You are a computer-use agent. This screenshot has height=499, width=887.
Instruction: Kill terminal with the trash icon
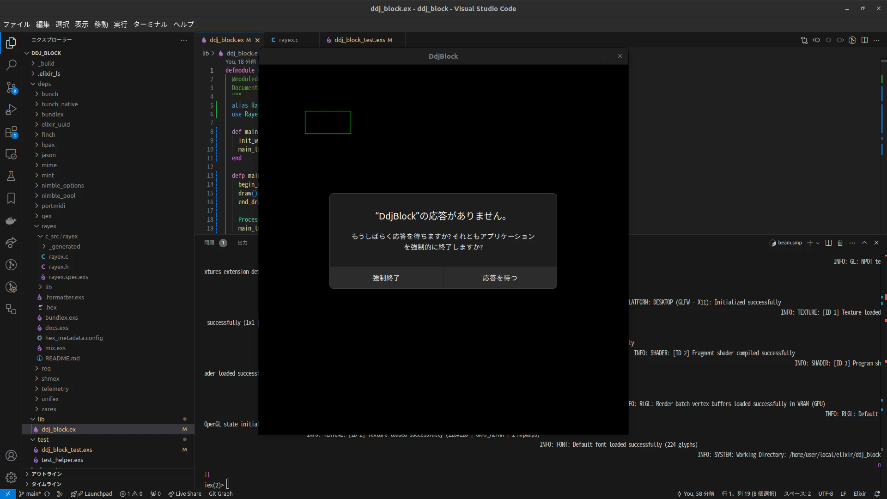pyautogui.click(x=840, y=243)
